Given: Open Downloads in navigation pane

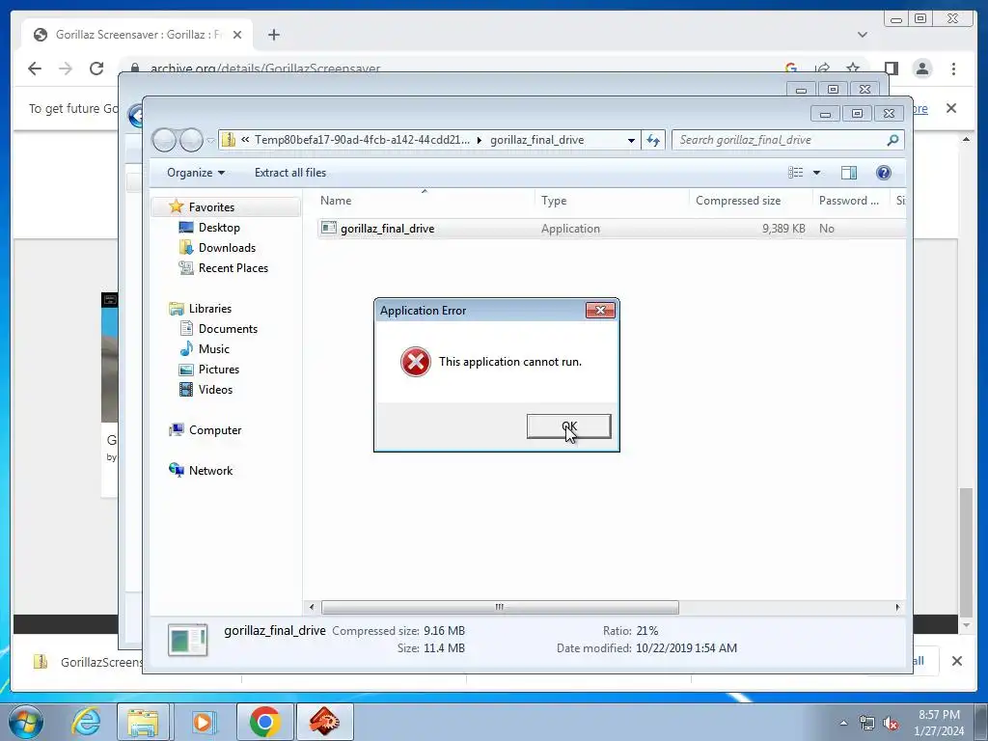Looking at the screenshot, I should pyautogui.click(x=227, y=248).
